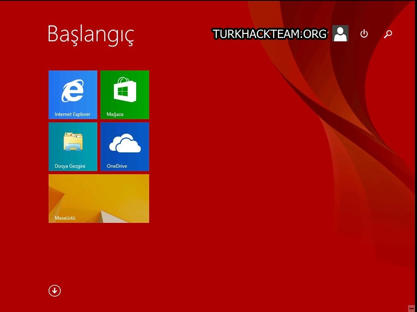Click the minus zoom button in corner
The height and width of the screenshot is (312, 417).
click(x=412, y=308)
